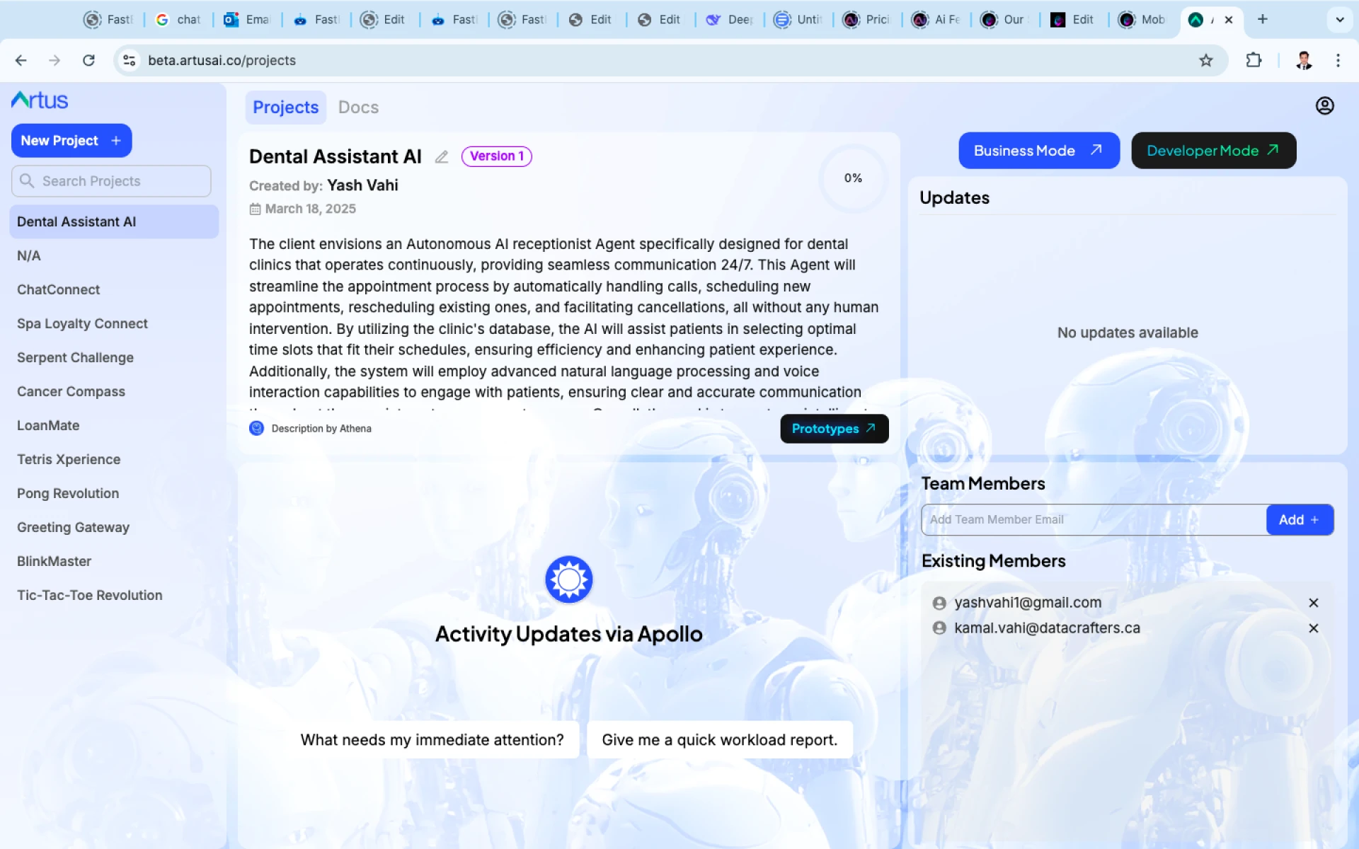Click the Prototypes button
1359x849 pixels.
click(834, 429)
